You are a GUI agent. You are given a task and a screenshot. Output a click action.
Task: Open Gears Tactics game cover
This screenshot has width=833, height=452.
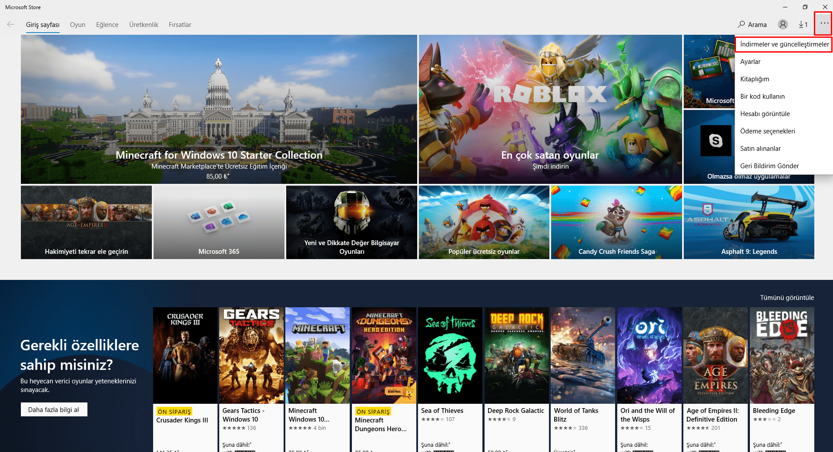(251, 356)
